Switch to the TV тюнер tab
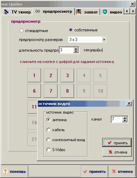The height and width of the screenshot is (178, 137). click(17, 12)
